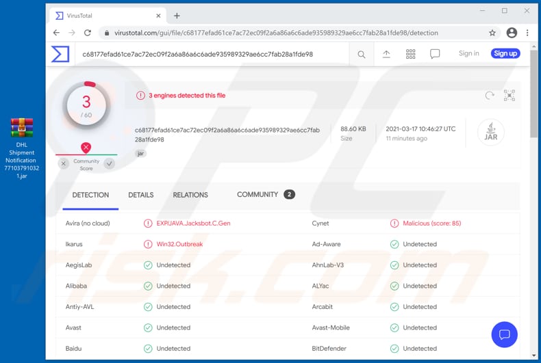Screen dimensions: 541x363
Task: Open the similar files graph icon
Action: point(509,96)
